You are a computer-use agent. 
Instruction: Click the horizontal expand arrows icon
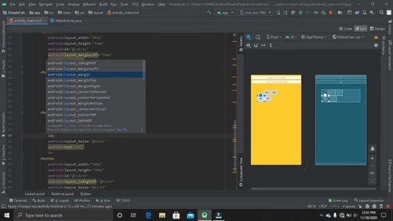tap(263, 45)
